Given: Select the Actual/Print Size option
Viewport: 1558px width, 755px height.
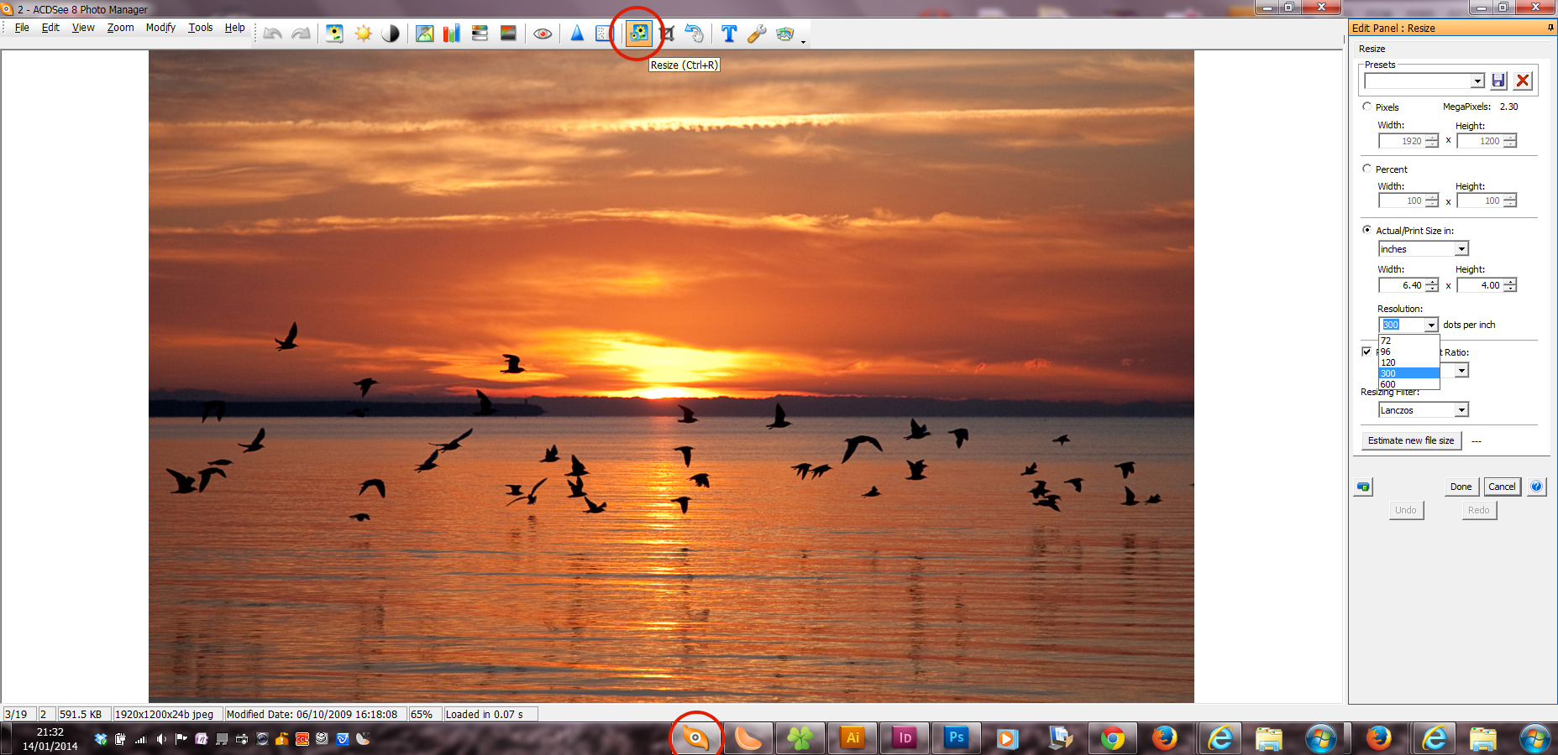Looking at the screenshot, I should [x=1367, y=230].
